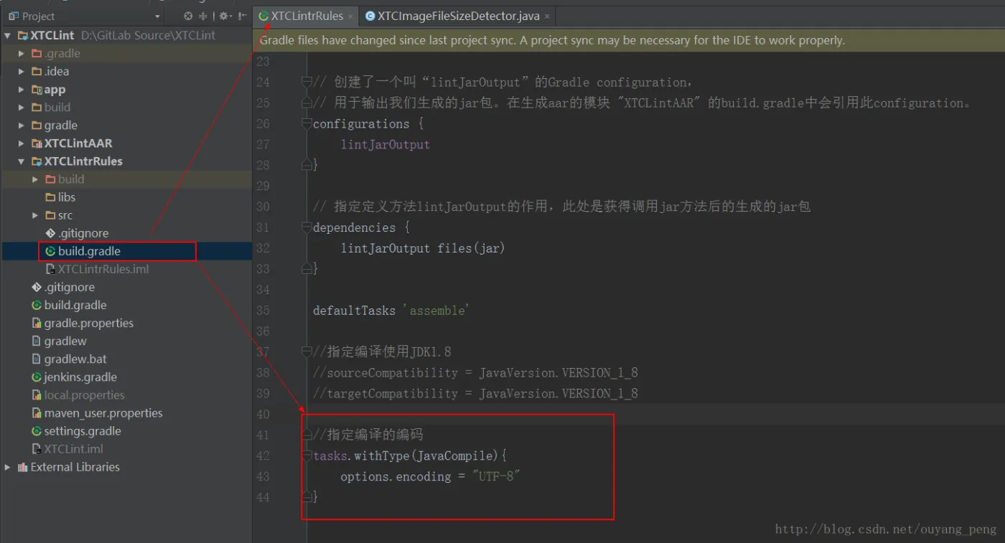1005x543 pixels.
Task: Close the XTCLintrRules editor tab
Action: (350, 16)
